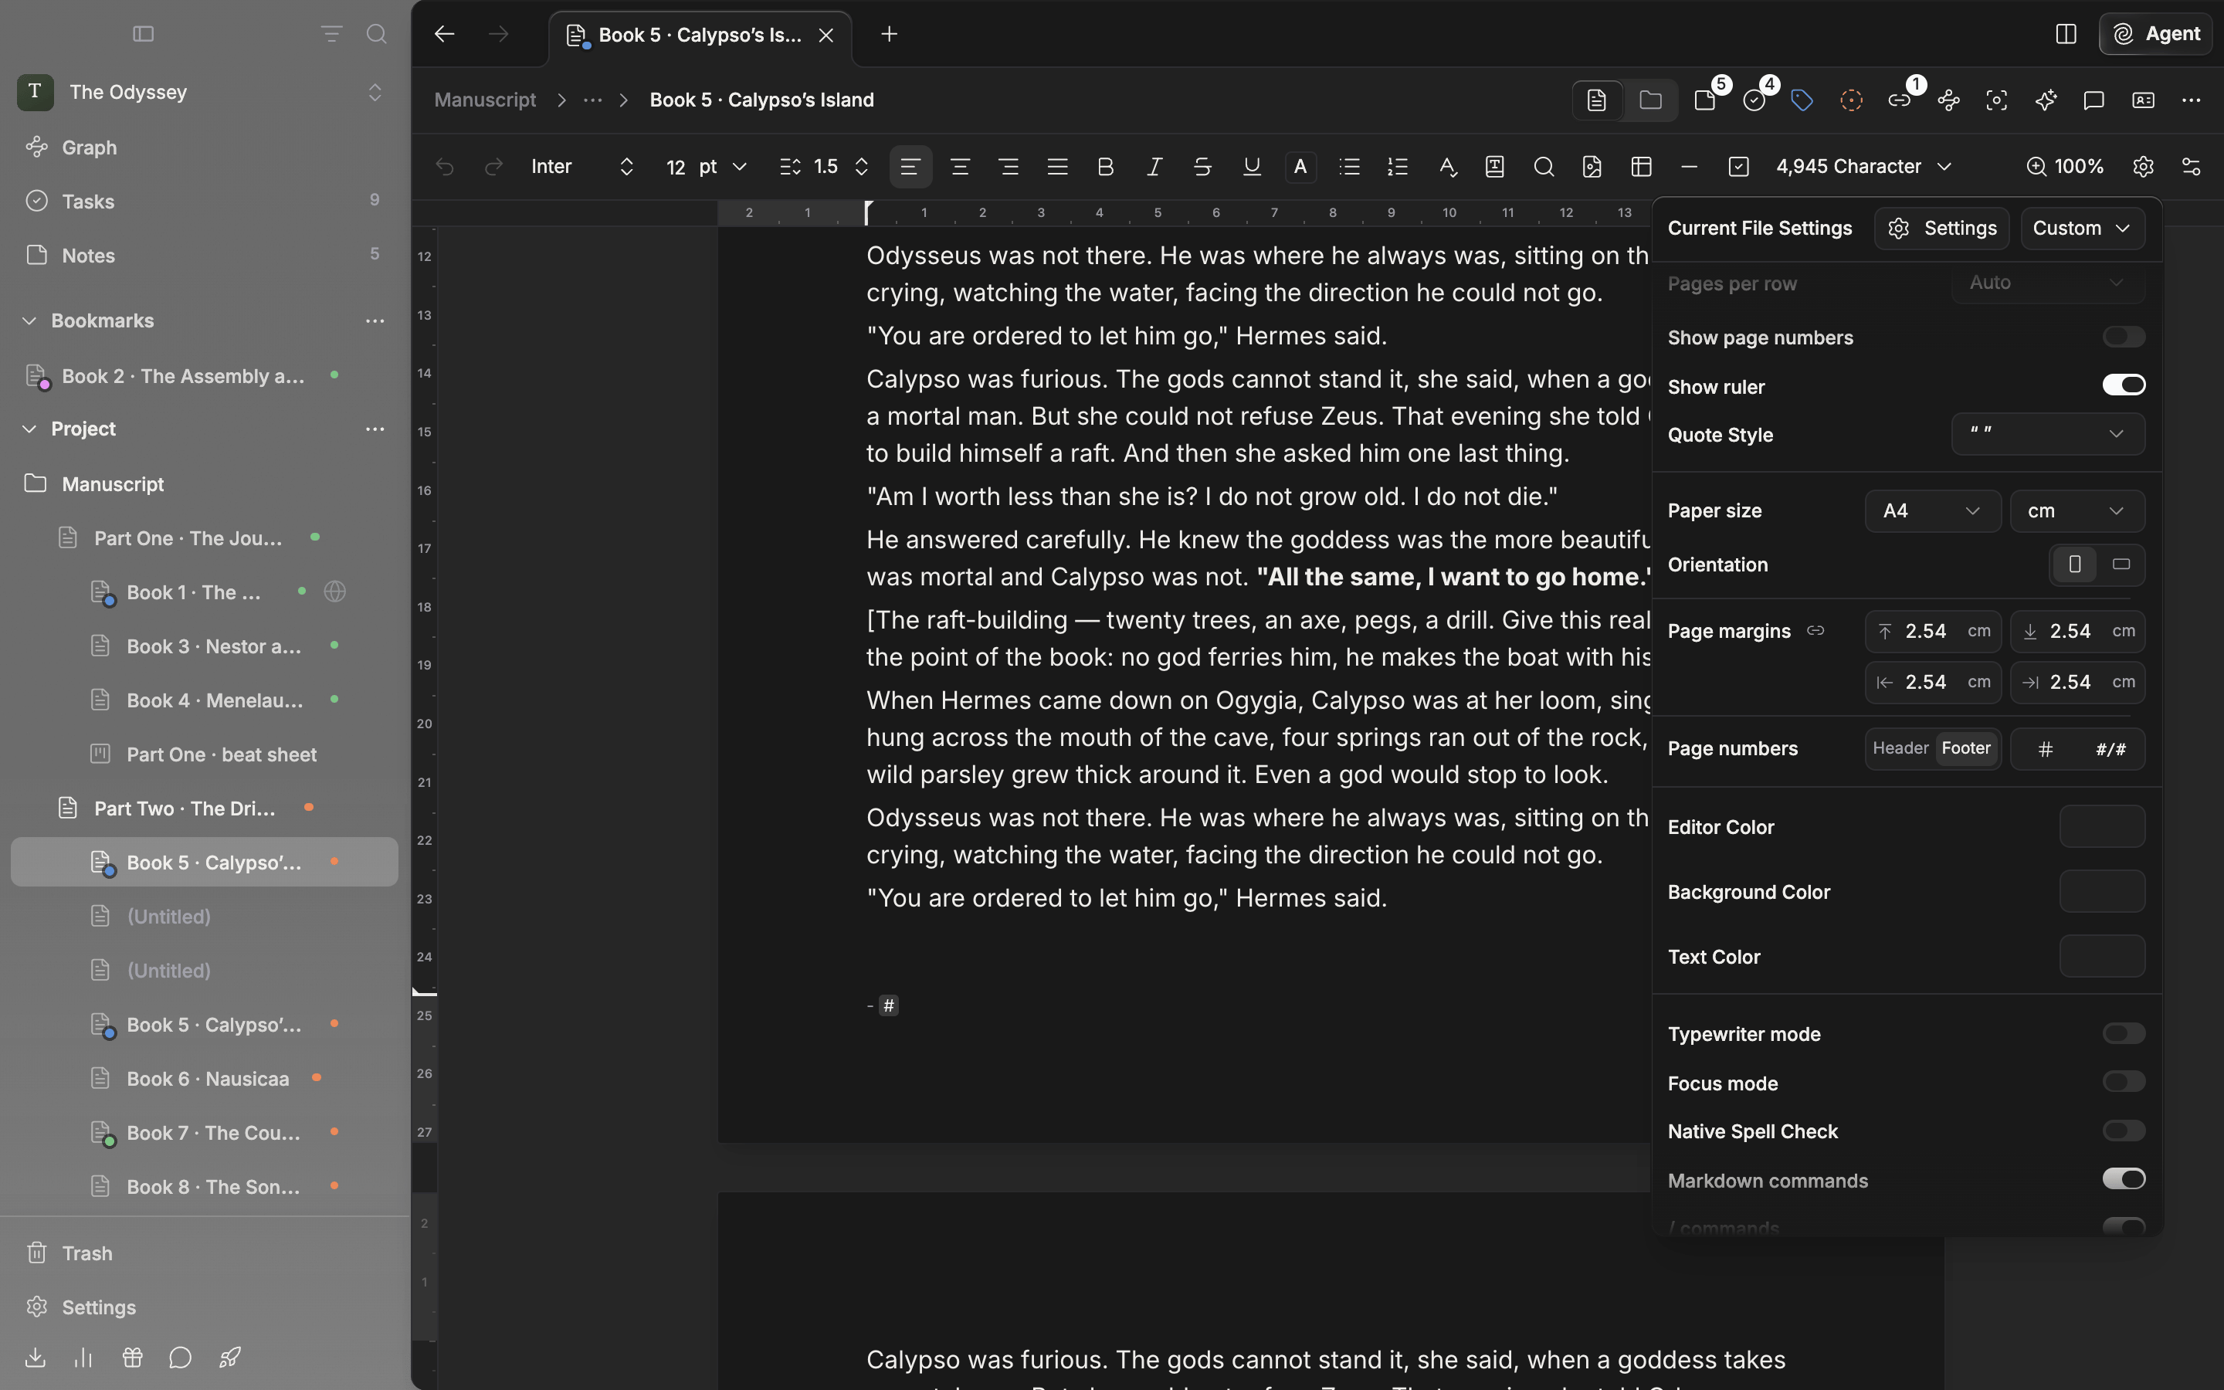Click the top page margin field
Image resolution: width=2224 pixels, height=1390 pixels.
[1933, 632]
